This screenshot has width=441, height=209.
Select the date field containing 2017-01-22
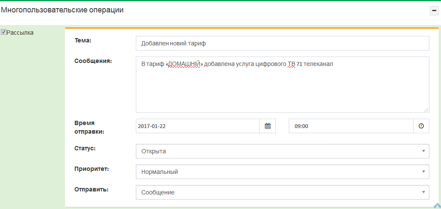(198, 126)
